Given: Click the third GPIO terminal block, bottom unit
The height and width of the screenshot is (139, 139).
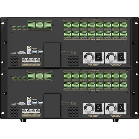Looking at the screenshot, I should click(48, 76).
